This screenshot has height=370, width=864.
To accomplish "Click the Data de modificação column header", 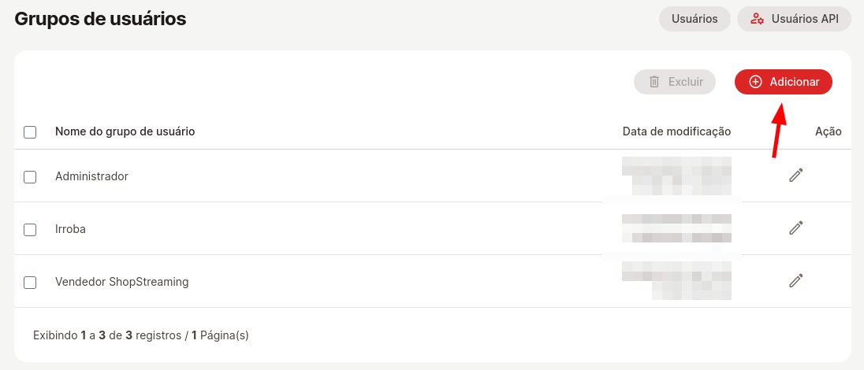I will (676, 131).
